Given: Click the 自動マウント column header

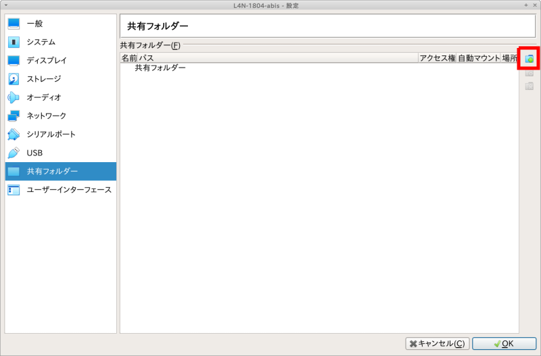Looking at the screenshot, I should [x=479, y=58].
